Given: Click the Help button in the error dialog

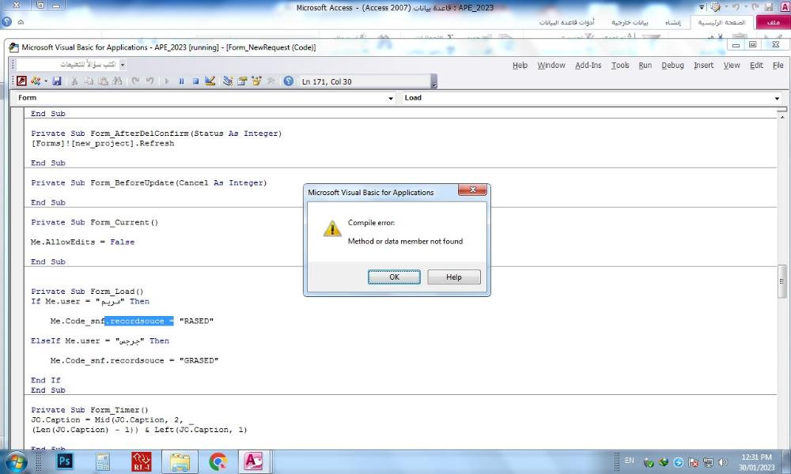Looking at the screenshot, I should tap(453, 277).
